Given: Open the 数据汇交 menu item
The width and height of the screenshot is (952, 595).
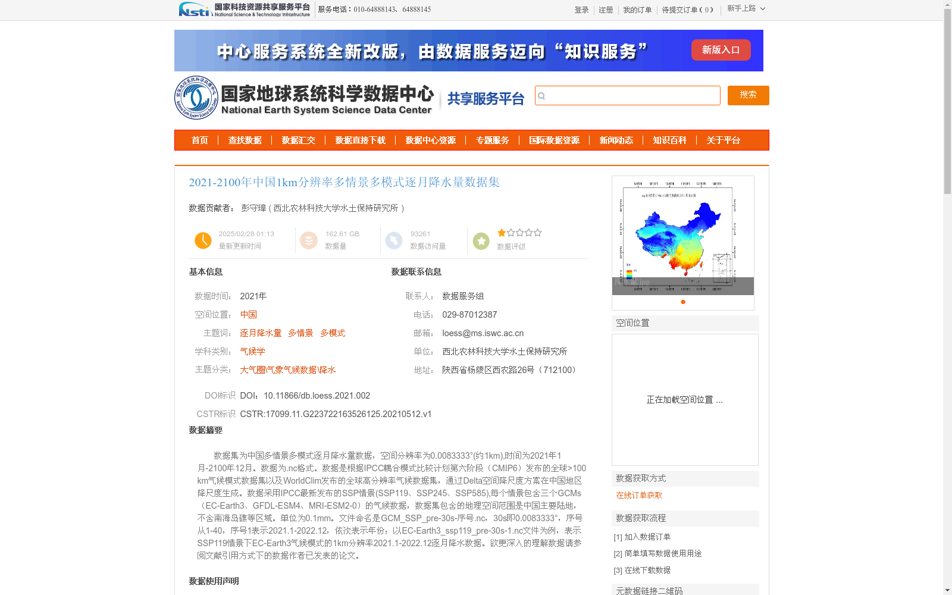Looking at the screenshot, I should [299, 140].
